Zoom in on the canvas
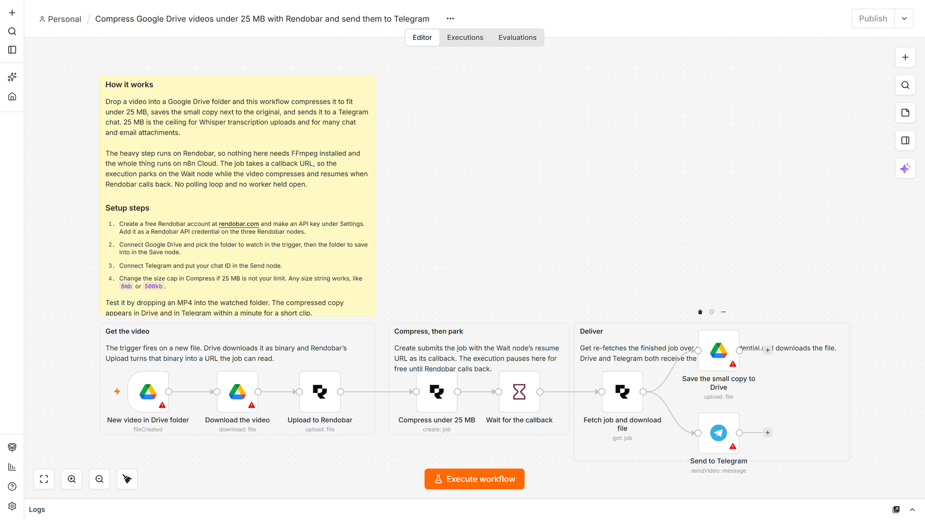The height and width of the screenshot is (520, 925). [x=72, y=479]
